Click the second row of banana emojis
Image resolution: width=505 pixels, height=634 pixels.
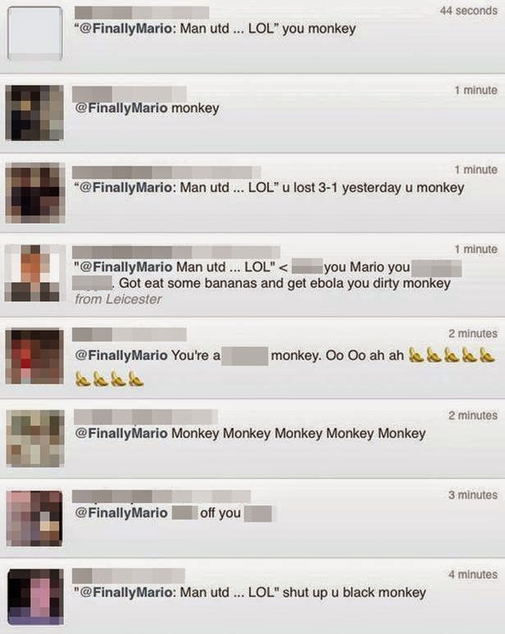pos(109,379)
